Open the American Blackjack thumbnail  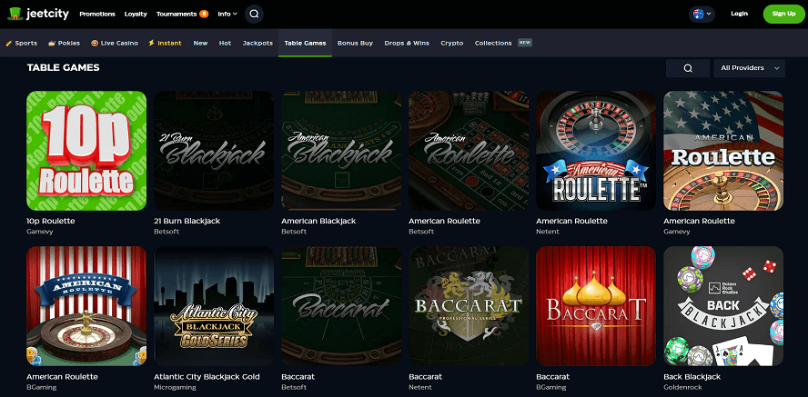341,151
